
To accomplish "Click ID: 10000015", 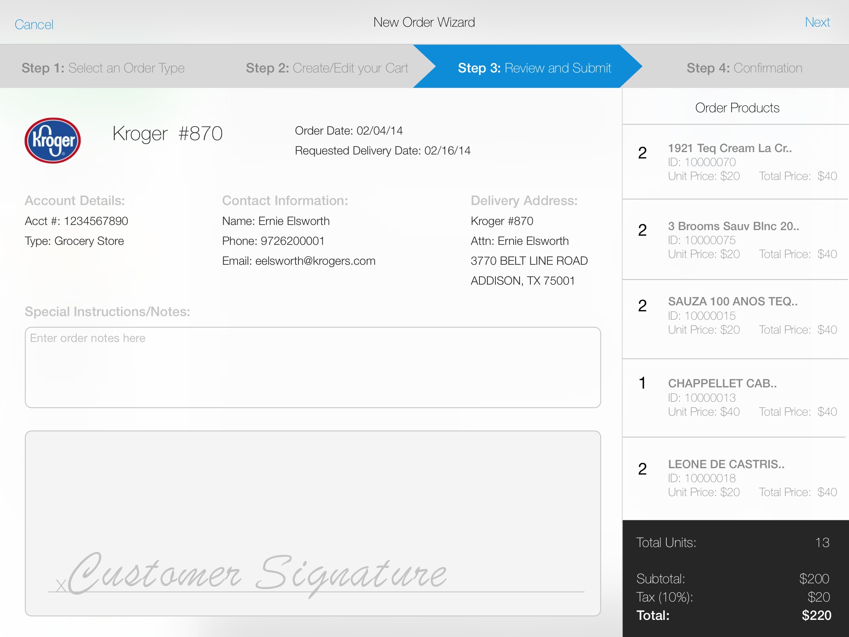I will [x=702, y=316].
